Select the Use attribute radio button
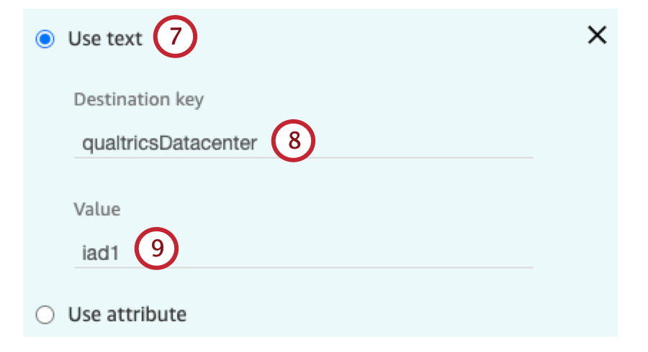The height and width of the screenshot is (352, 648). tap(45, 315)
